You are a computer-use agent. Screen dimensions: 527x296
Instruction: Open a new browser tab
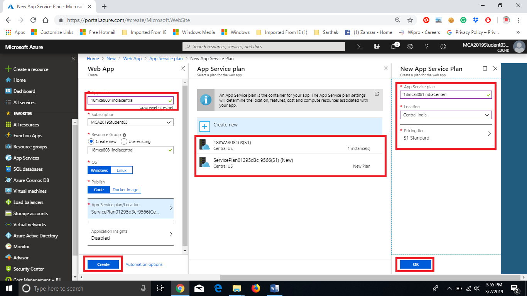click(x=104, y=7)
